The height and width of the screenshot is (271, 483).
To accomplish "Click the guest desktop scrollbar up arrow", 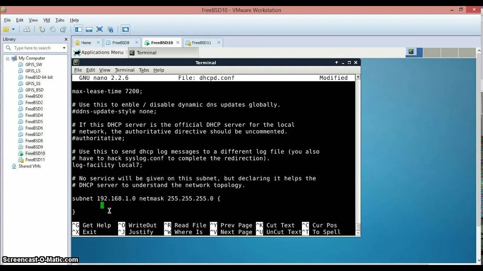I will pyautogui.click(x=479, y=51).
